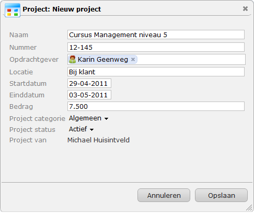Open the Project status dropdown arrow

[x=91, y=130]
